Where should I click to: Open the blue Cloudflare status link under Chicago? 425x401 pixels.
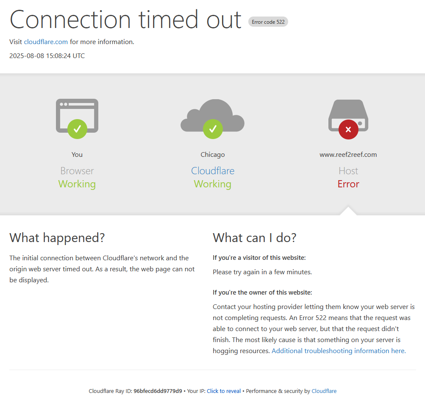tap(213, 171)
